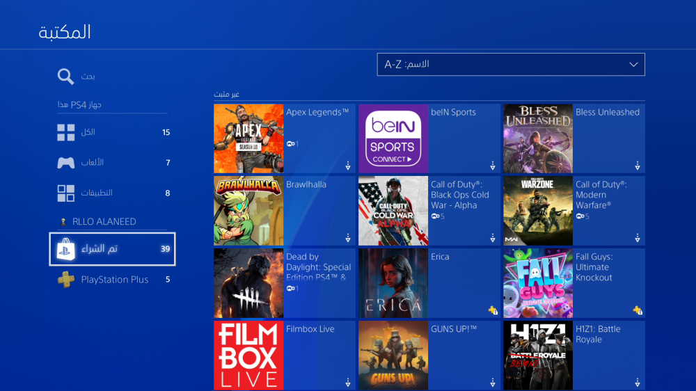Select the Games category (الألعاب)
Screen dimensions: 696x391
tap(112, 162)
